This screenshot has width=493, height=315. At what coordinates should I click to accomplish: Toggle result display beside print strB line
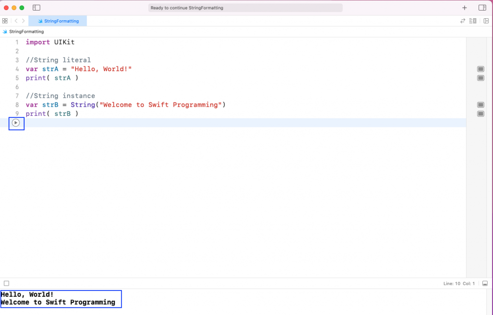point(480,113)
